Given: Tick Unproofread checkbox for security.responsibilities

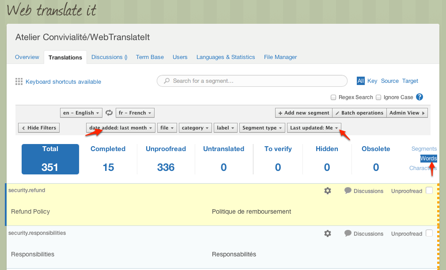Looking at the screenshot, I should tap(429, 233).
